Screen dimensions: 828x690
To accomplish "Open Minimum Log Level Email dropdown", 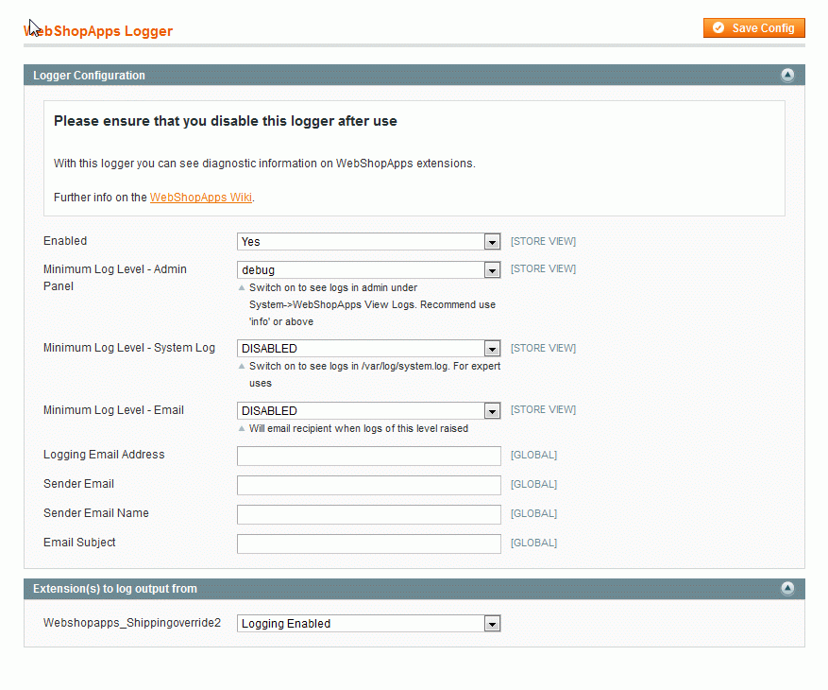I will point(368,411).
